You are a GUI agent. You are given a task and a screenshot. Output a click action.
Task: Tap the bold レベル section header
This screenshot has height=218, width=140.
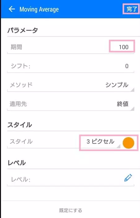point(16,162)
